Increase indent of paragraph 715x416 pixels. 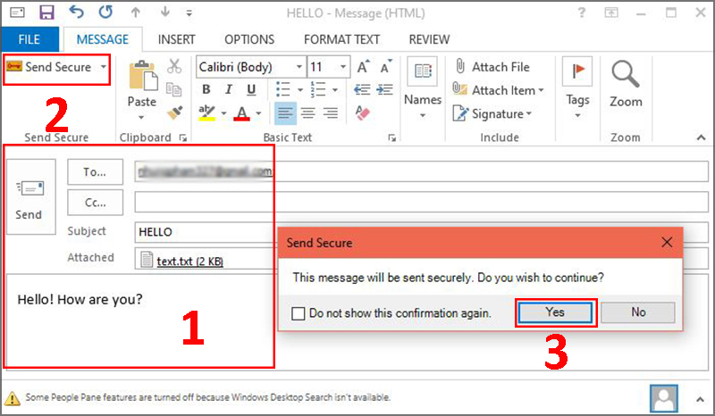[x=384, y=89]
